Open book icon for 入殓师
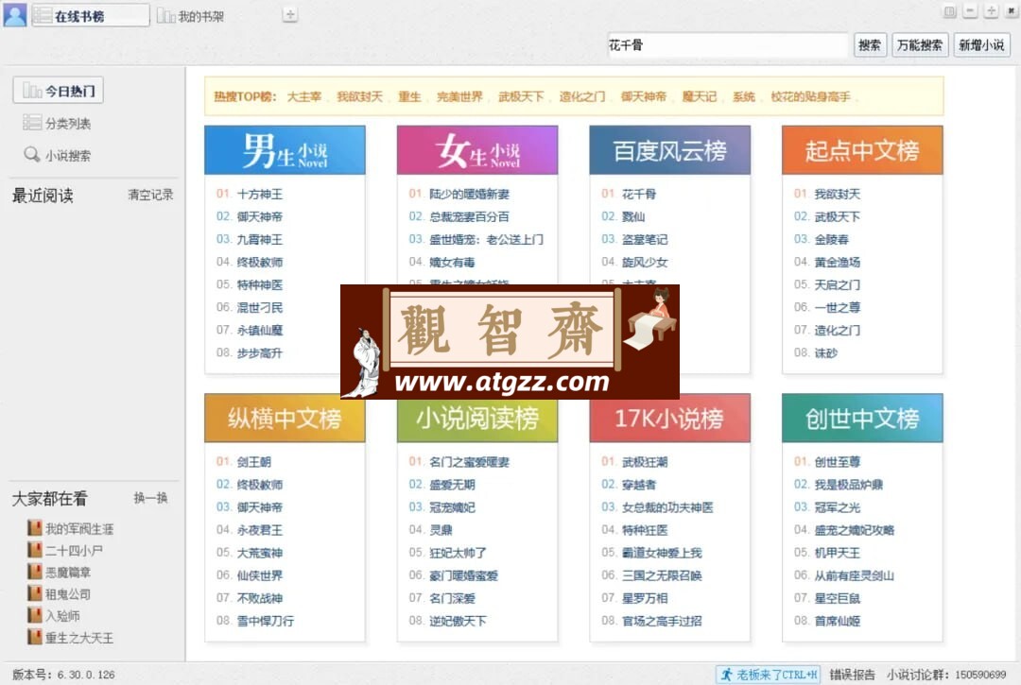The image size is (1021, 685). click(35, 615)
